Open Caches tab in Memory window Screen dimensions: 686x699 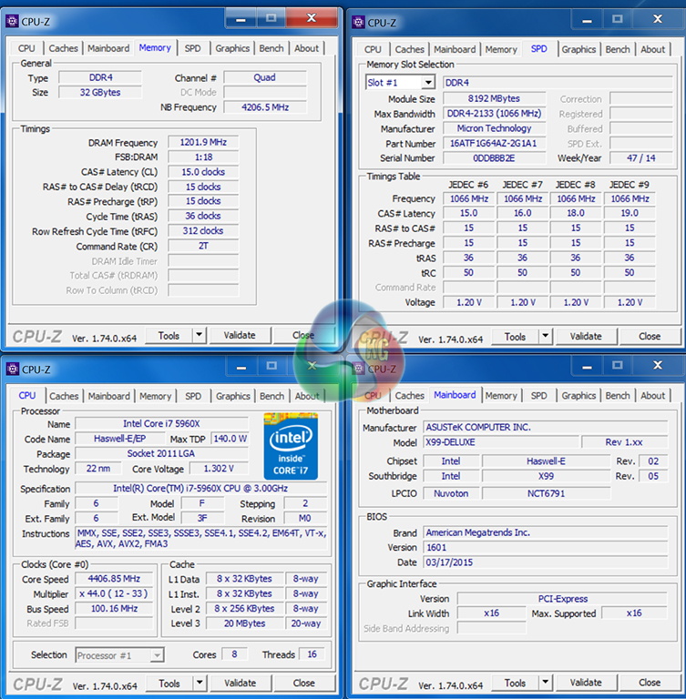coord(64,48)
